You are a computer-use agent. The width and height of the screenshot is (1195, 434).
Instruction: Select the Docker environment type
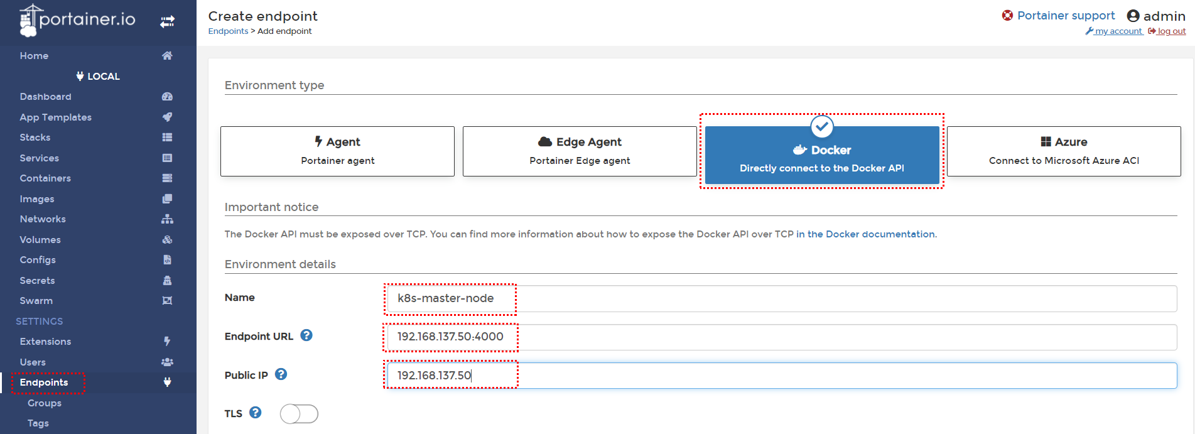(822, 155)
